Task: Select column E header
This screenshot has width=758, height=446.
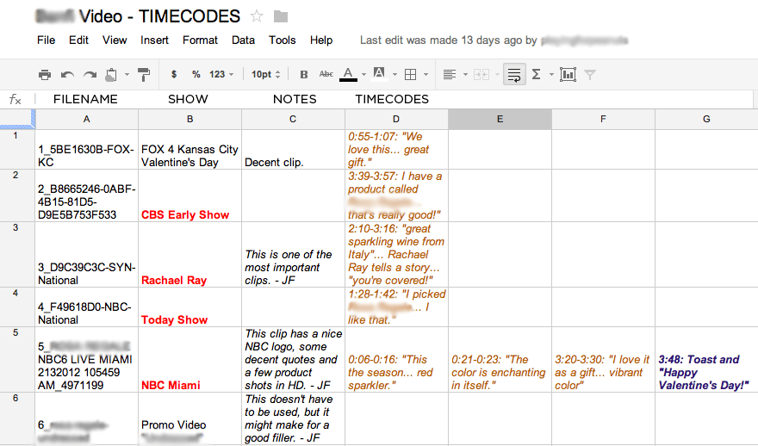Action: pyautogui.click(x=500, y=119)
